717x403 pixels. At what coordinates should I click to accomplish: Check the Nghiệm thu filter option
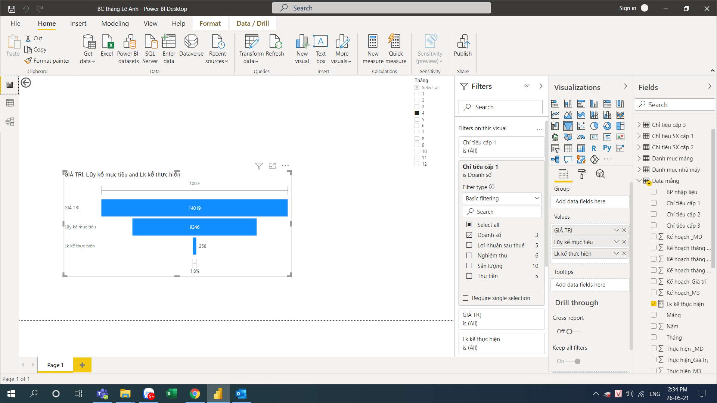469,256
